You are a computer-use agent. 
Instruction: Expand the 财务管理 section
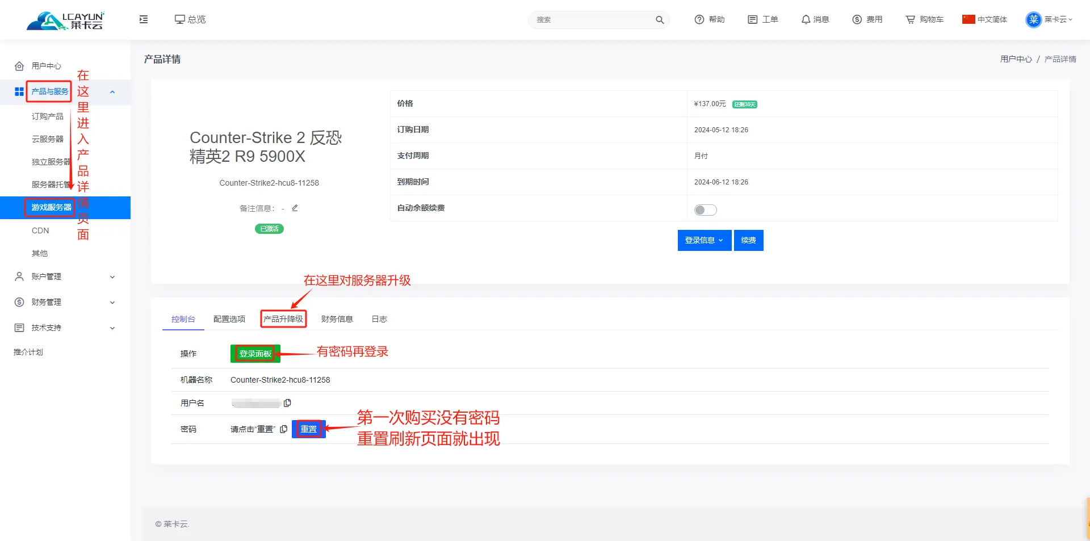click(x=65, y=302)
